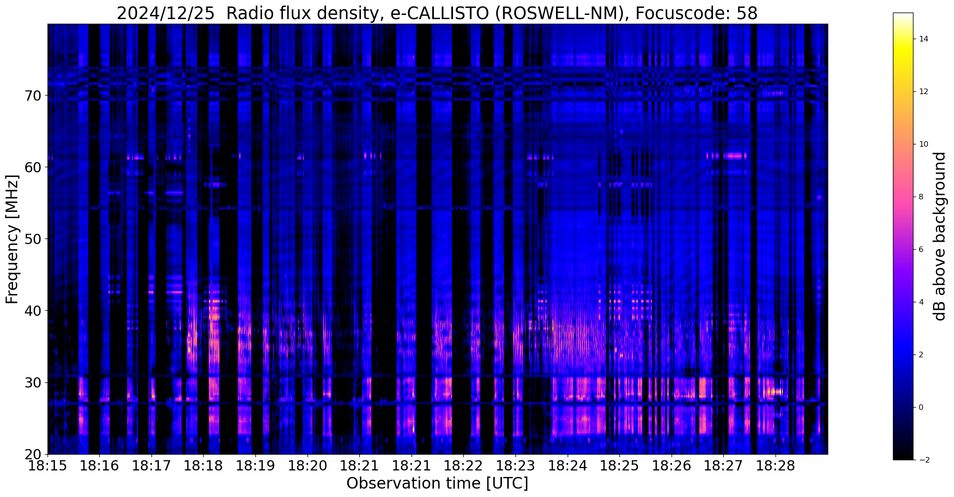
Task: Select the 18:19 time tick label
Action: 255,466
